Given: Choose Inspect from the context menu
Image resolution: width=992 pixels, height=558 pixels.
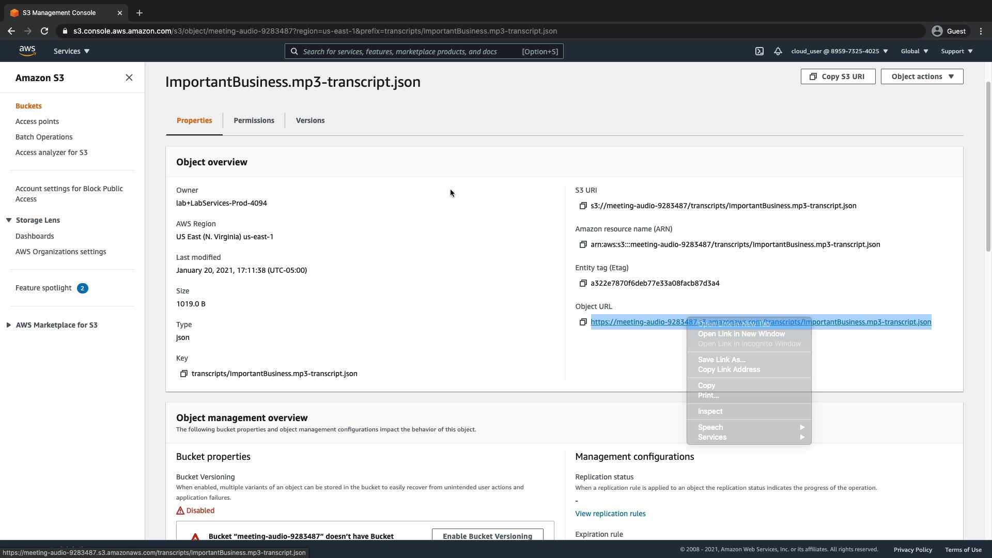Looking at the screenshot, I should point(710,411).
